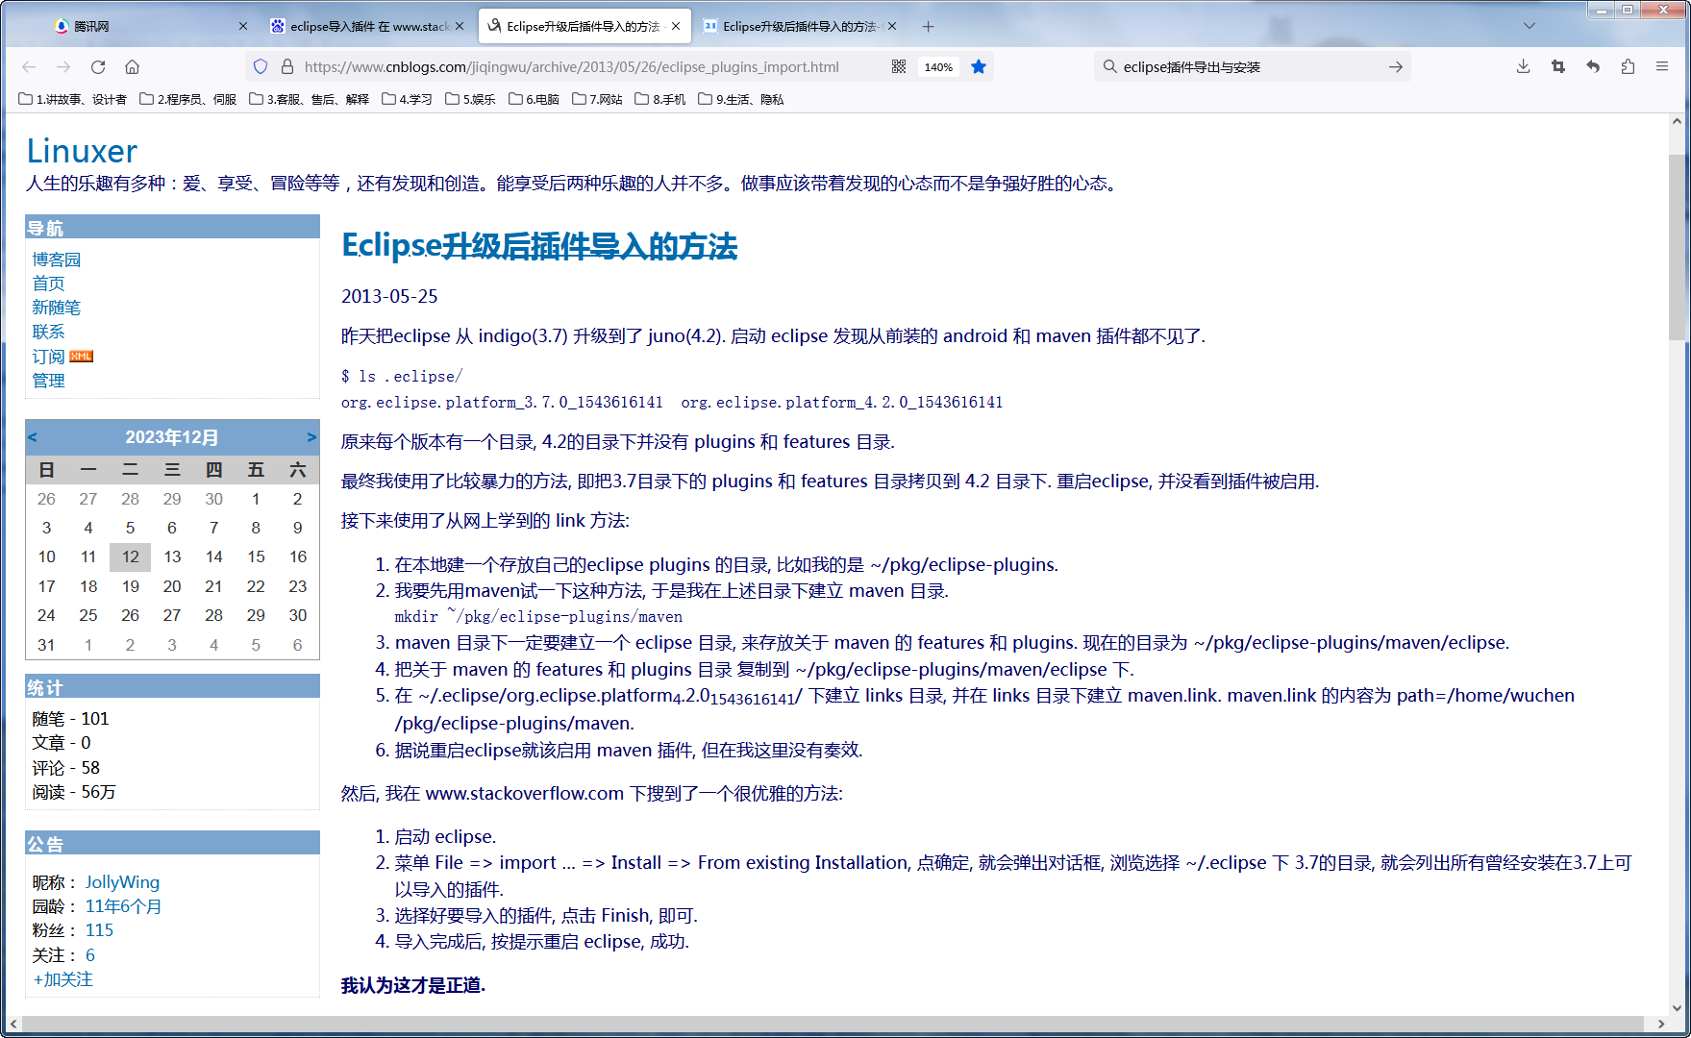Toggle the bookmark star for this page
The height and width of the screenshot is (1038, 1691).
click(979, 66)
